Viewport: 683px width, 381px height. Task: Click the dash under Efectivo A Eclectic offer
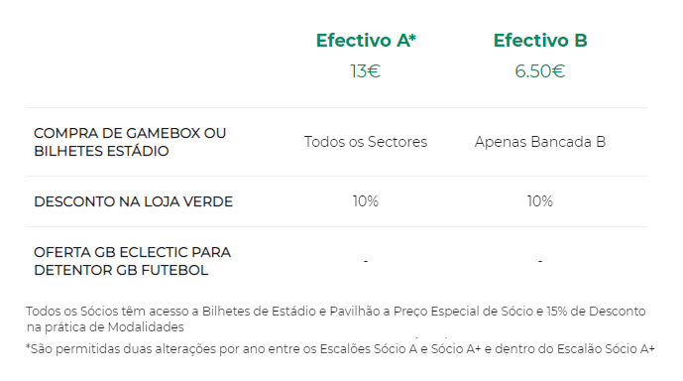366,261
